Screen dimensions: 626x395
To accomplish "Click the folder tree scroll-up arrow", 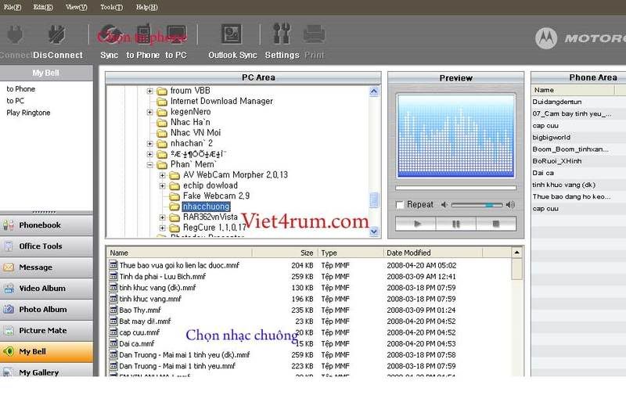I will click(374, 92).
